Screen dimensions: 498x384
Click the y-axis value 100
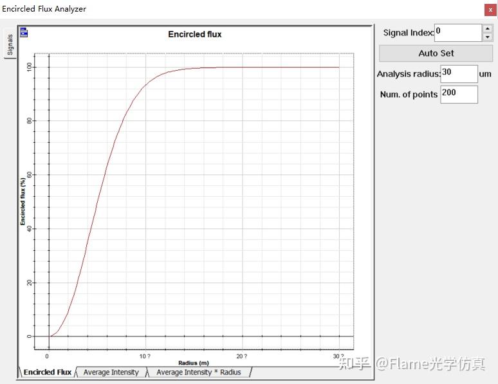click(30, 67)
